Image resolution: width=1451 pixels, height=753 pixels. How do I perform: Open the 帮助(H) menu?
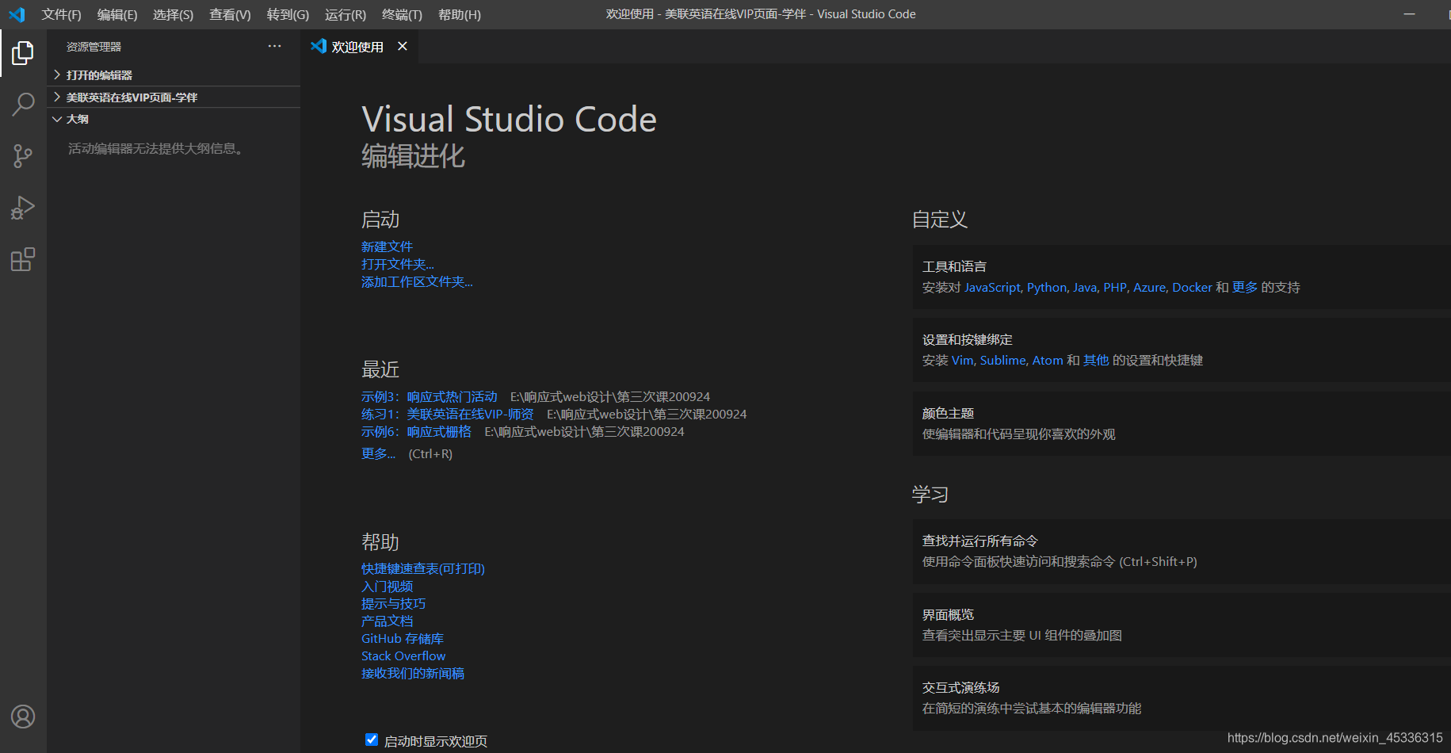pos(460,14)
